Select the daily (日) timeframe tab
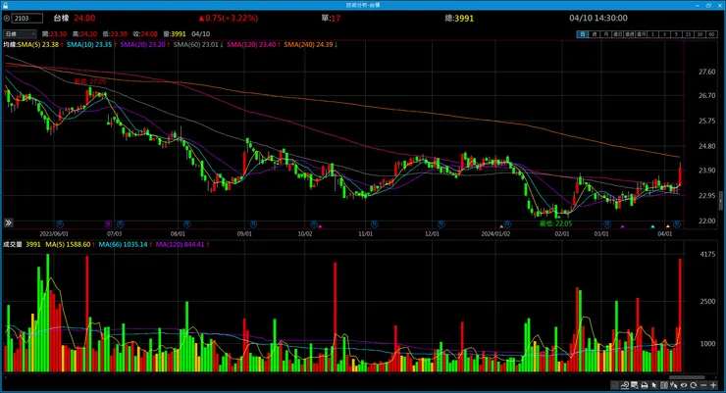 coord(583,34)
